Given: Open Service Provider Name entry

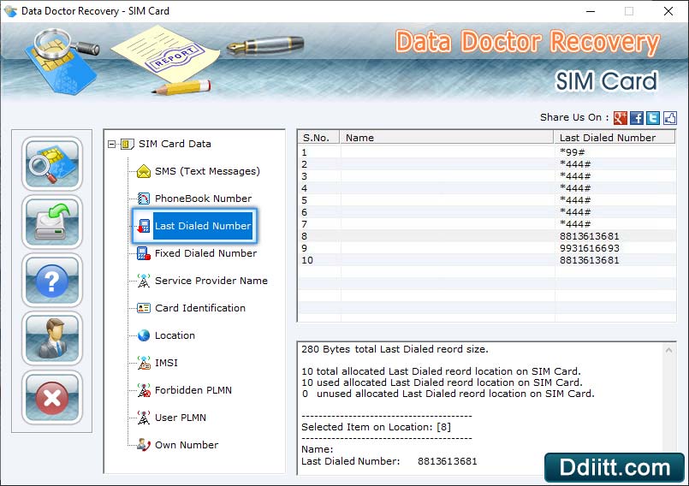Looking at the screenshot, I should click(x=211, y=281).
